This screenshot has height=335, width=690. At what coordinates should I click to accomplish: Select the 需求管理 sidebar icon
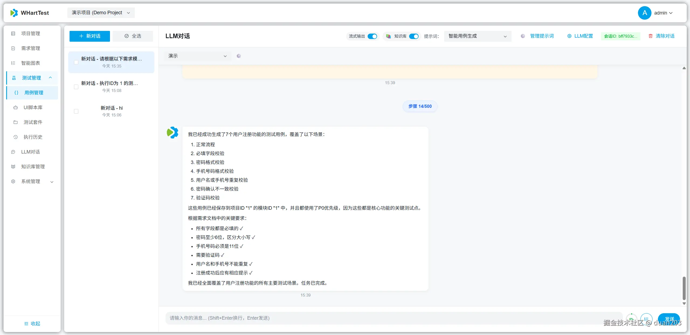[x=30, y=48]
